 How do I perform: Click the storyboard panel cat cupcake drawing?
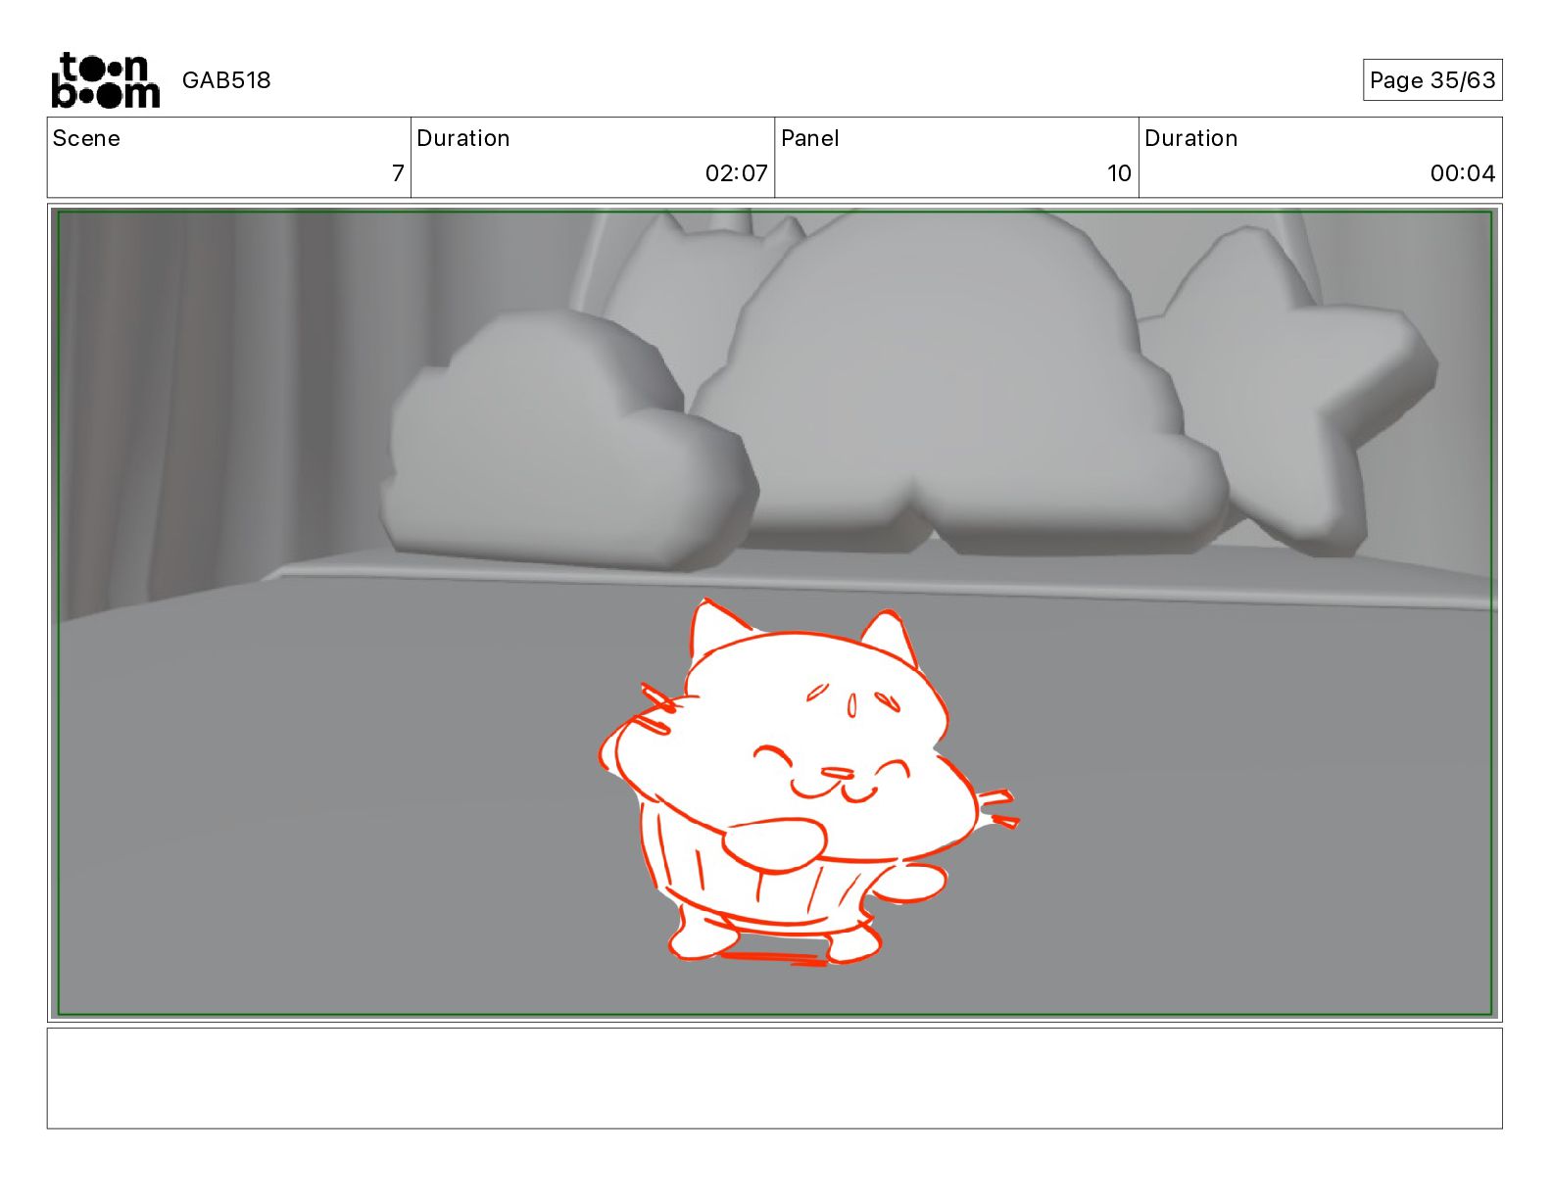click(808, 784)
